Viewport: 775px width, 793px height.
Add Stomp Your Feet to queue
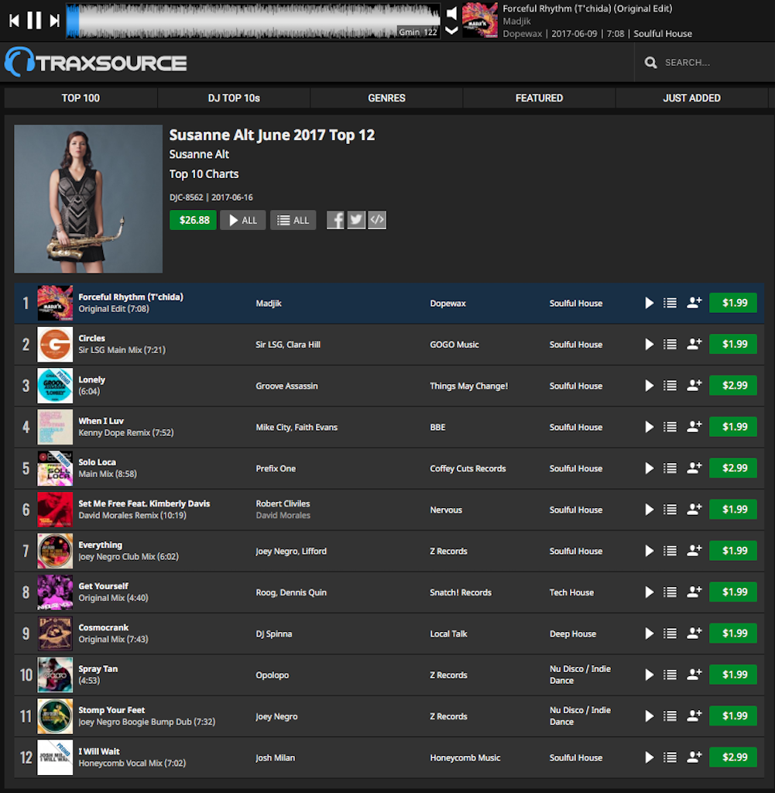670,716
